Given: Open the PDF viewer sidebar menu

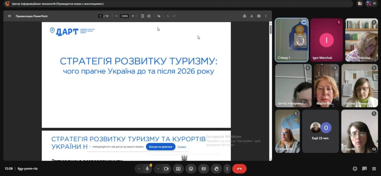Looking at the screenshot, I should 10,16.
